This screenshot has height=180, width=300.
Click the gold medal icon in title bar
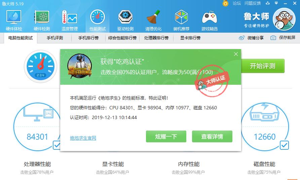click(x=225, y=3)
